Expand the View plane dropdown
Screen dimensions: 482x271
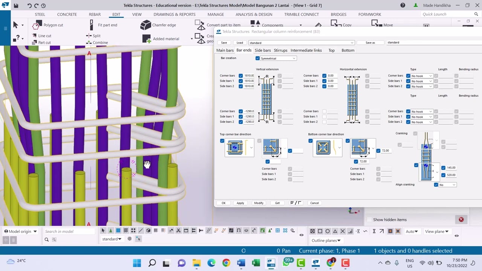pos(437,231)
